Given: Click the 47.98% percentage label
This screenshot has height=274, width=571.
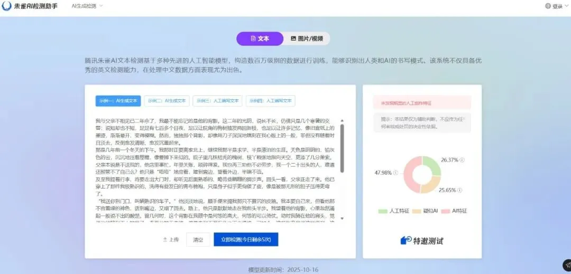Looking at the screenshot, I should (x=383, y=173).
